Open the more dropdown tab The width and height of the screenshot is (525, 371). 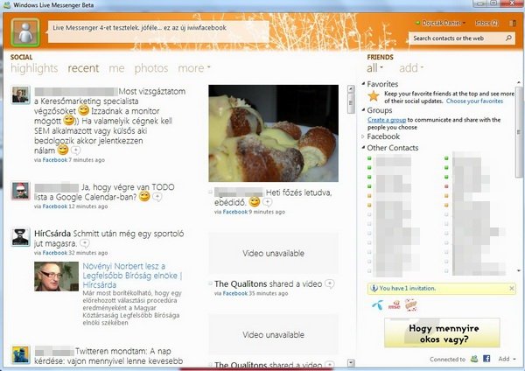pos(194,68)
